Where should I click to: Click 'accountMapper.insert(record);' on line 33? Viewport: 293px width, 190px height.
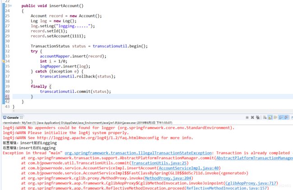pos(73,56)
